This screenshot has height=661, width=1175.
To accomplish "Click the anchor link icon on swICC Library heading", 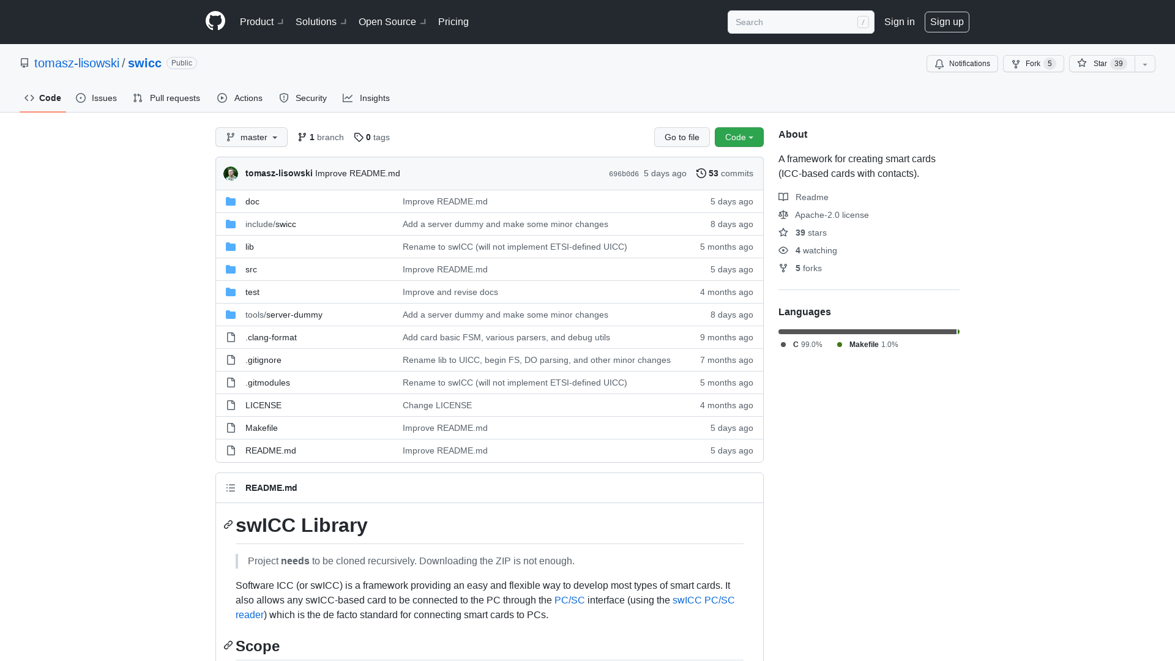I will coord(228,525).
